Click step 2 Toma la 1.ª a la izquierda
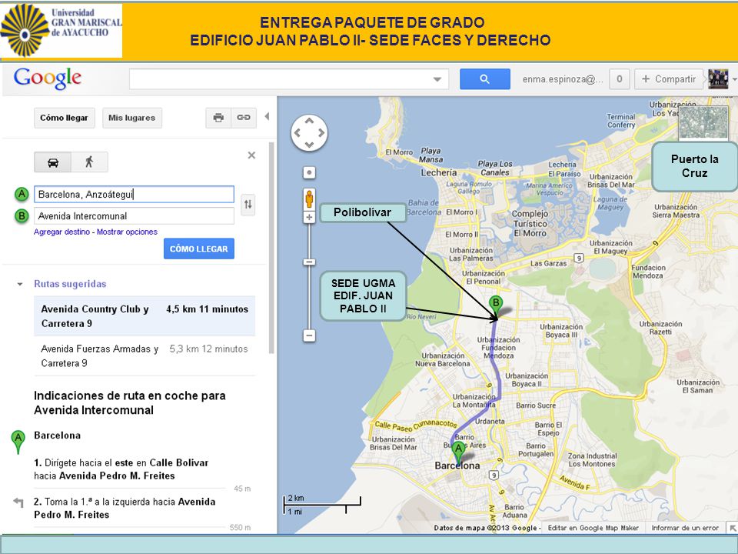Viewport: 738px width, 554px height. pos(125,509)
